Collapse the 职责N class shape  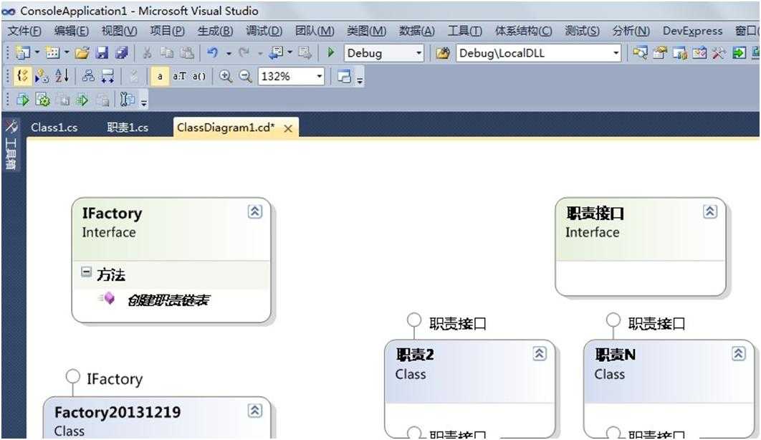738,354
